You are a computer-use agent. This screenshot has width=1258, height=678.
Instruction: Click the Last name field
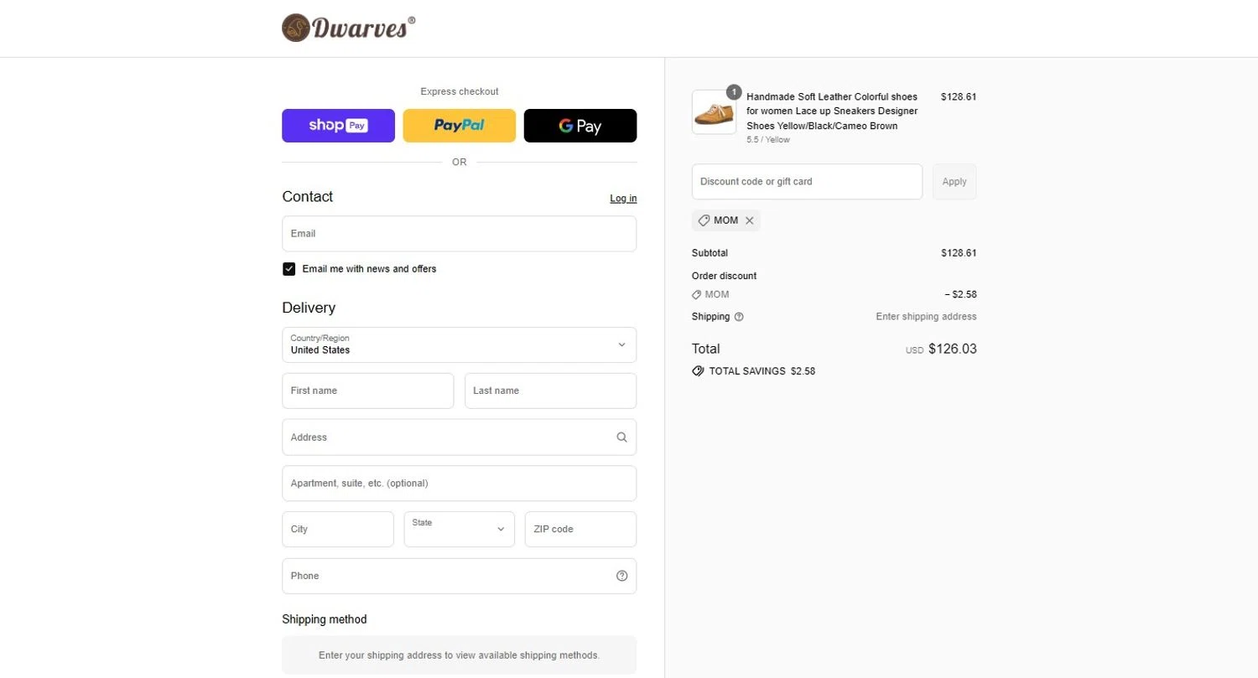pyautogui.click(x=550, y=391)
